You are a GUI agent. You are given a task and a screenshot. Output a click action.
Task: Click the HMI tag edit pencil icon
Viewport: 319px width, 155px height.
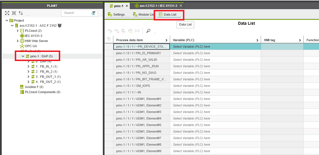click(110, 31)
